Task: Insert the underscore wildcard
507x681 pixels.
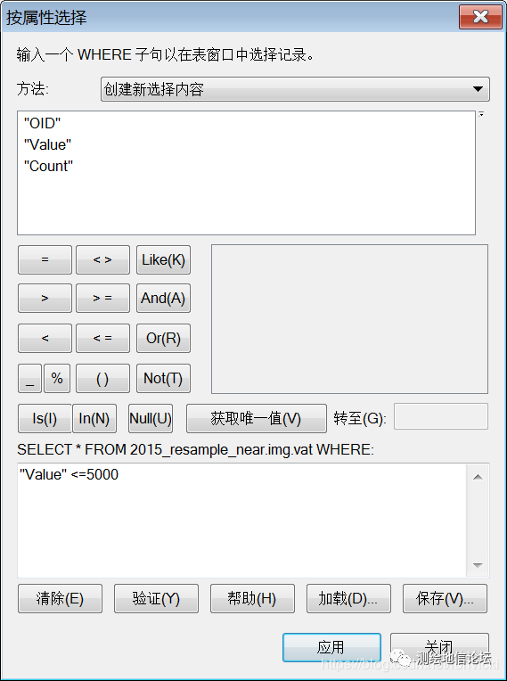Action: coord(29,378)
